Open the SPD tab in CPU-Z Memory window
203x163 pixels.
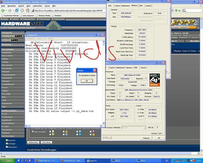point(141,6)
